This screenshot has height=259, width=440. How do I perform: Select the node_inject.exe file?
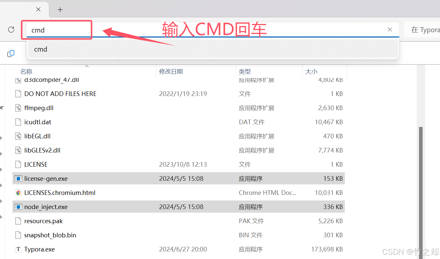tap(178, 207)
